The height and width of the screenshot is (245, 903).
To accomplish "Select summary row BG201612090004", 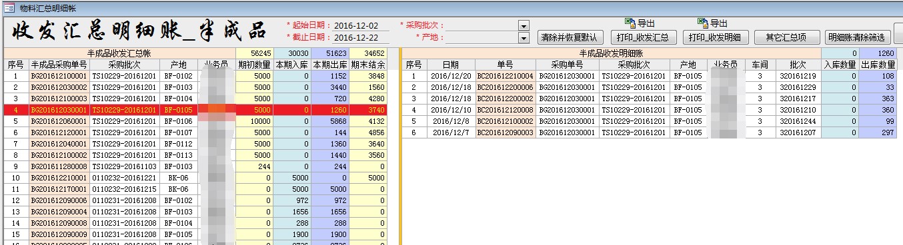I will pyautogui.click(x=195, y=212).
